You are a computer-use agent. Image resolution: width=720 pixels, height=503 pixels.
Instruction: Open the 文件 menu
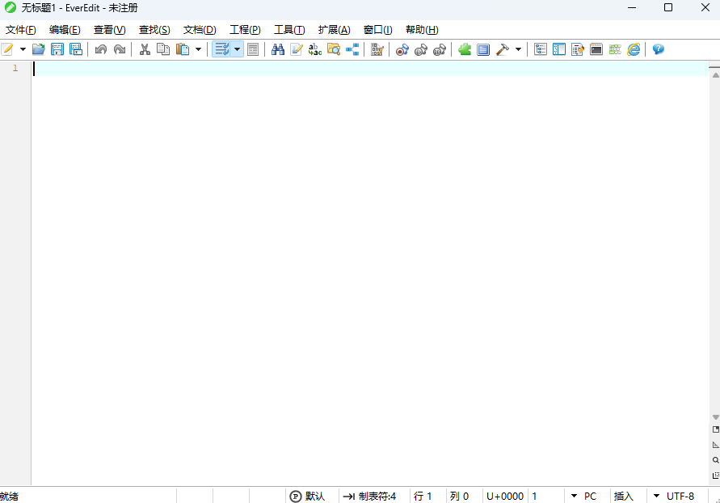click(20, 29)
